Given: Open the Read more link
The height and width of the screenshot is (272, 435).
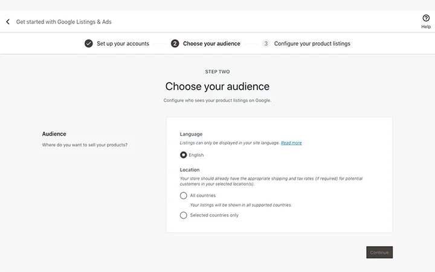Looking at the screenshot, I should 291,143.
